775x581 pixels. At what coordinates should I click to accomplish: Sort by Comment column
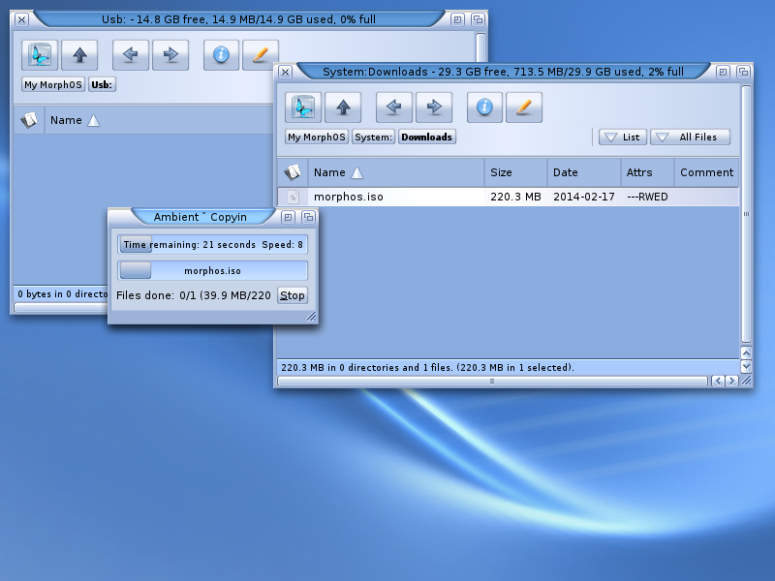click(x=707, y=172)
